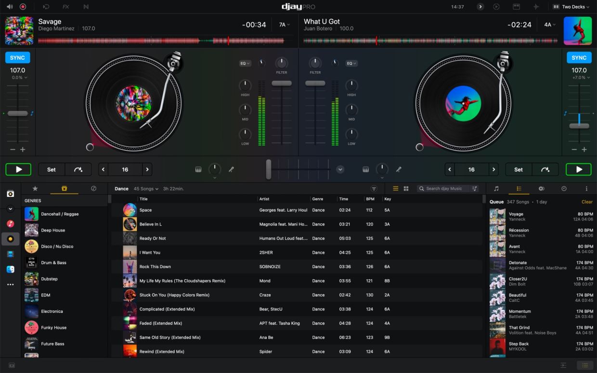This screenshot has width=597, height=373.
Task: Click the right deck tempo slider handle
Action: pyautogui.click(x=579, y=126)
